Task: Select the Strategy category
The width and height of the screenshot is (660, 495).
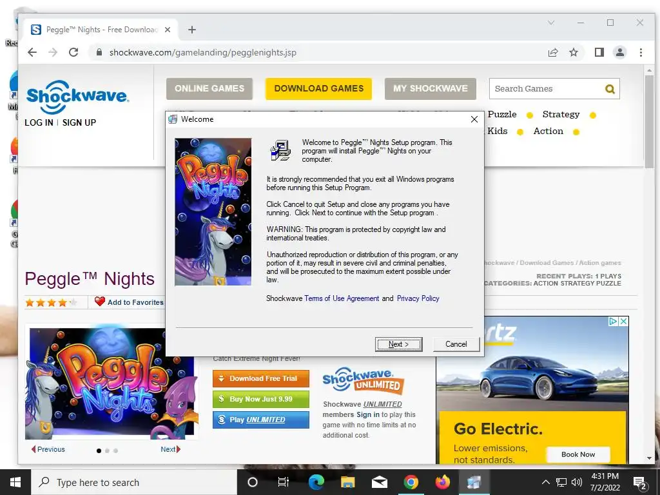Action: (x=561, y=115)
